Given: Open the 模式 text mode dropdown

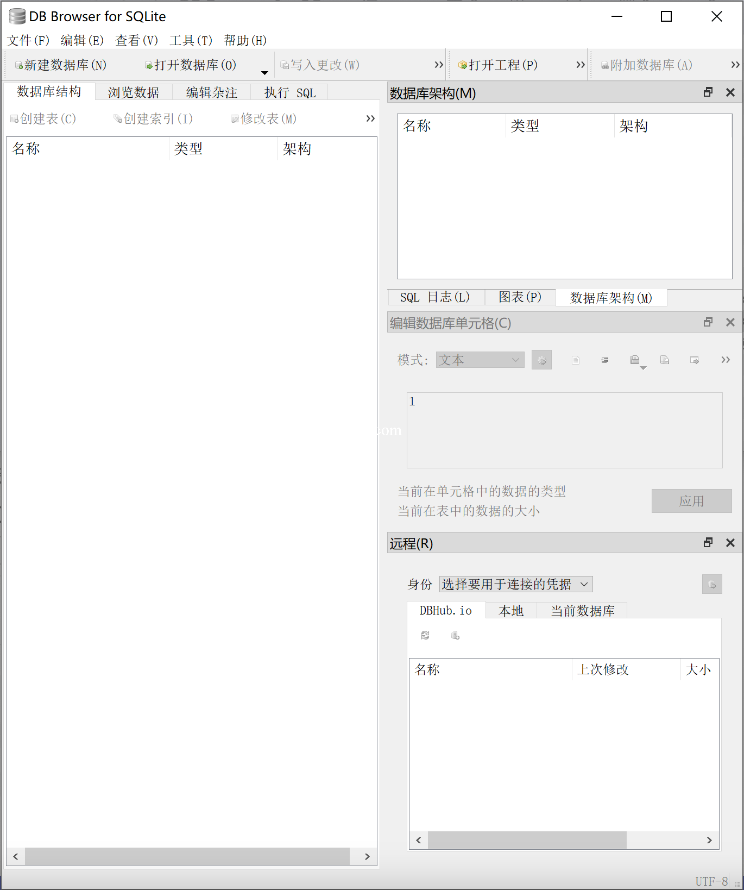Looking at the screenshot, I should (x=480, y=360).
